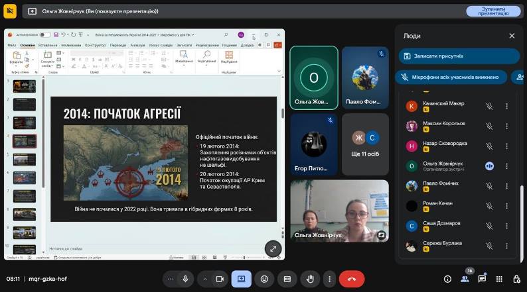Open the emoji reactions button
Screen dimensions: 527x292
point(265,279)
